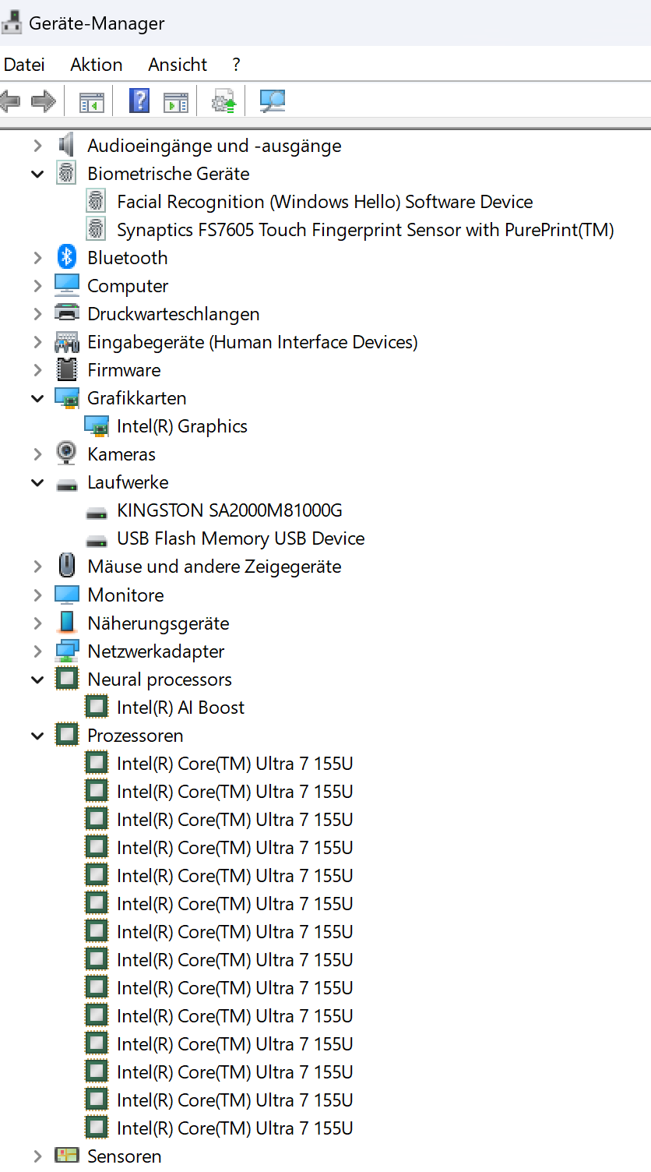Click the fingerprint icon beside Biometrische Geräte
This screenshot has height=1172, width=651.
pos(67,173)
